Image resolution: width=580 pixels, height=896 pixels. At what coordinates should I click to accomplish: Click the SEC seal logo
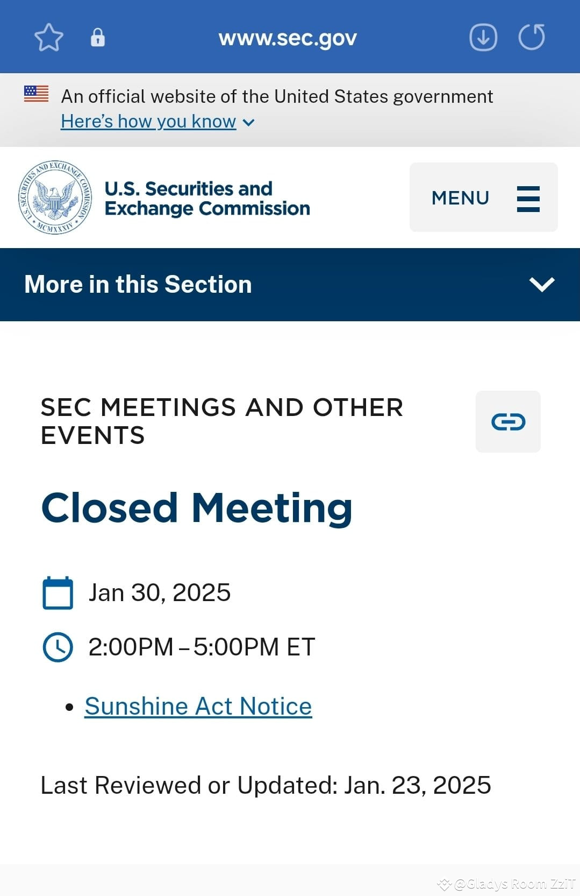(55, 197)
